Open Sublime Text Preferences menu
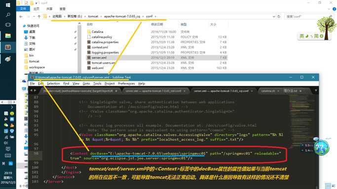Image resolution: width=337 pixels, height=189 pixels. click(x=126, y=84)
